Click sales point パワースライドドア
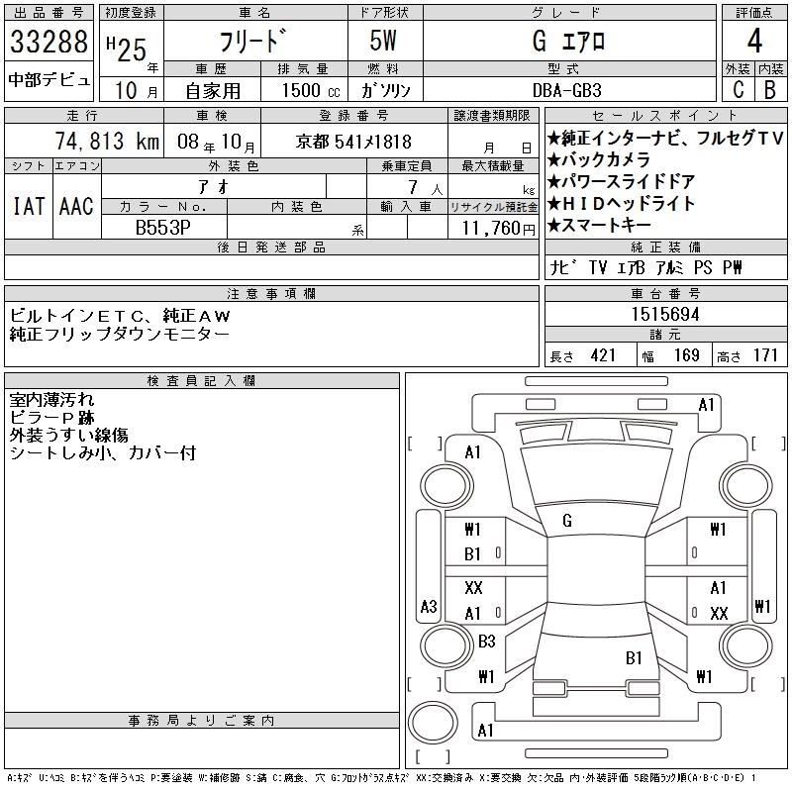The width and height of the screenshot is (792, 792). 622,181
